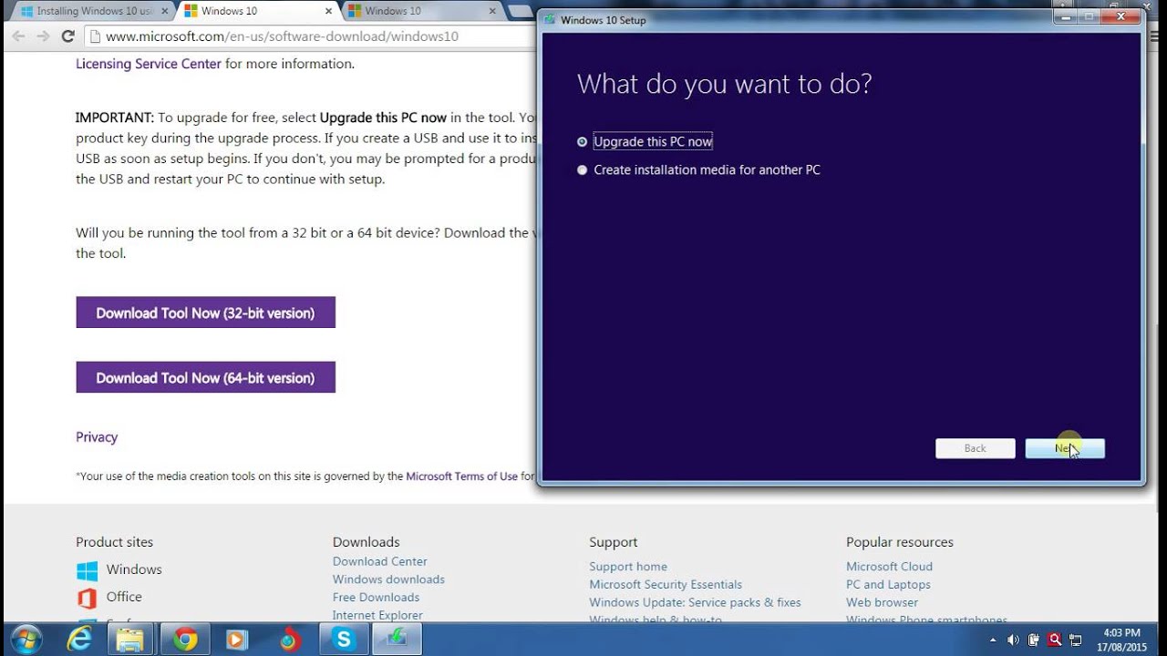
Task: Click the Back button in Windows 10 Setup
Action: click(x=975, y=448)
